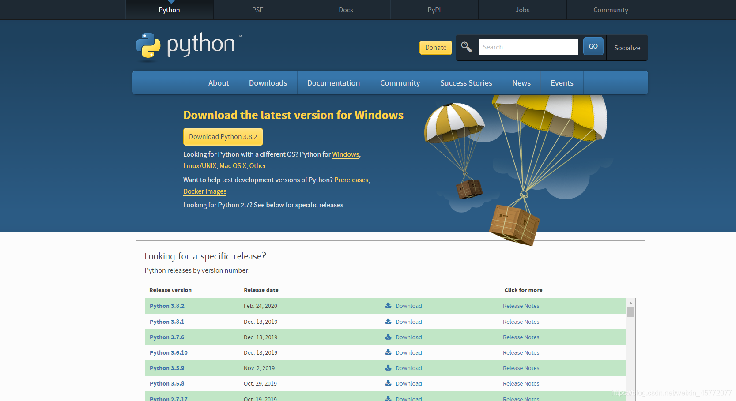Open the Success Stories menu
The width and height of the screenshot is (736, 401).
(x=466, y=83)
